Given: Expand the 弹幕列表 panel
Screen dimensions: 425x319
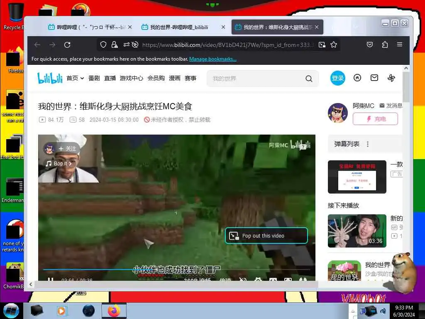Looking at the screenshot, I should (x=347, y=144).
